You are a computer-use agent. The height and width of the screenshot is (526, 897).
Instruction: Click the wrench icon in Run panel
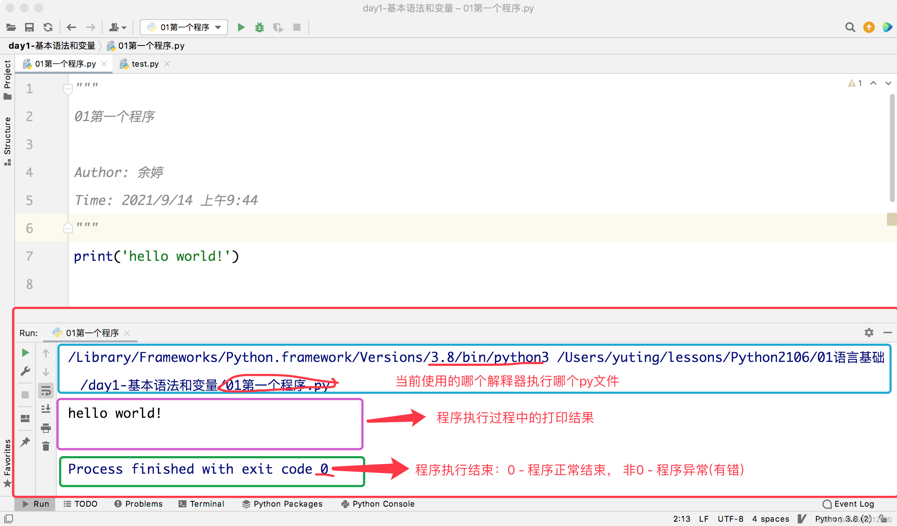point(25,371)
